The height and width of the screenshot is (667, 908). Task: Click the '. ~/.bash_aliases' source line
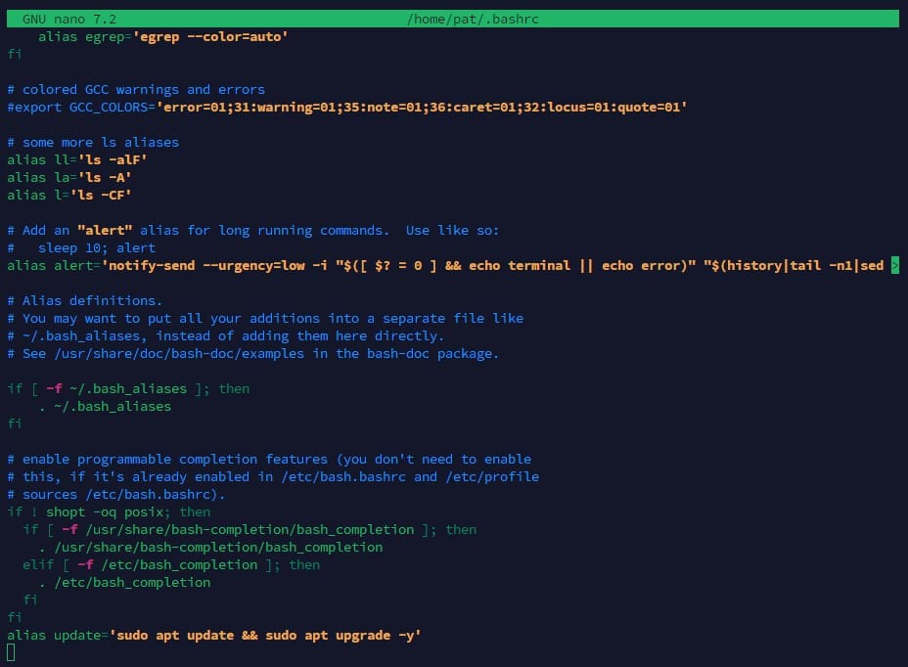[105, 406]
